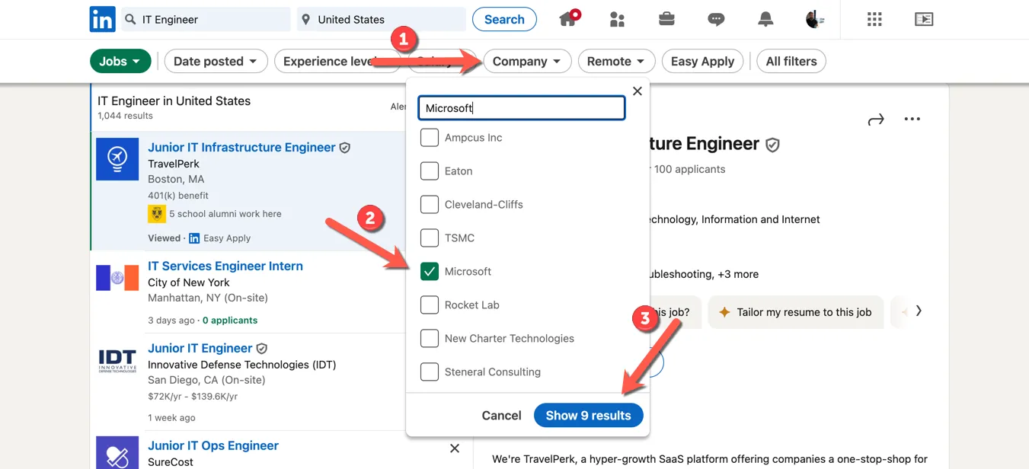Open Junior IT Engineer listing
This screenshot has width=1029, height=469.
click(200, 348)
